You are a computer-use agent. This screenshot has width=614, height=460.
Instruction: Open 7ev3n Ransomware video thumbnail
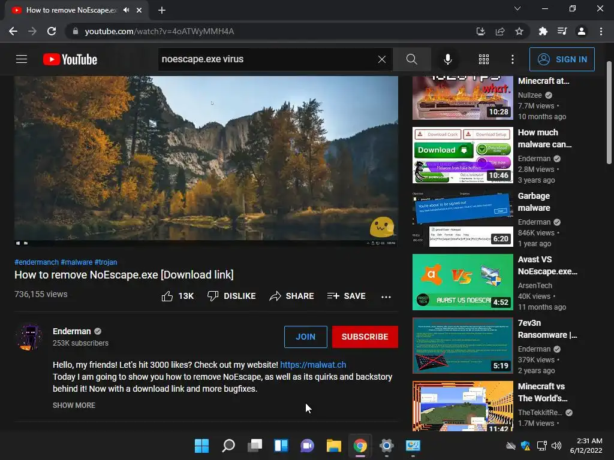pyautogui.click(x=462, y=346)
